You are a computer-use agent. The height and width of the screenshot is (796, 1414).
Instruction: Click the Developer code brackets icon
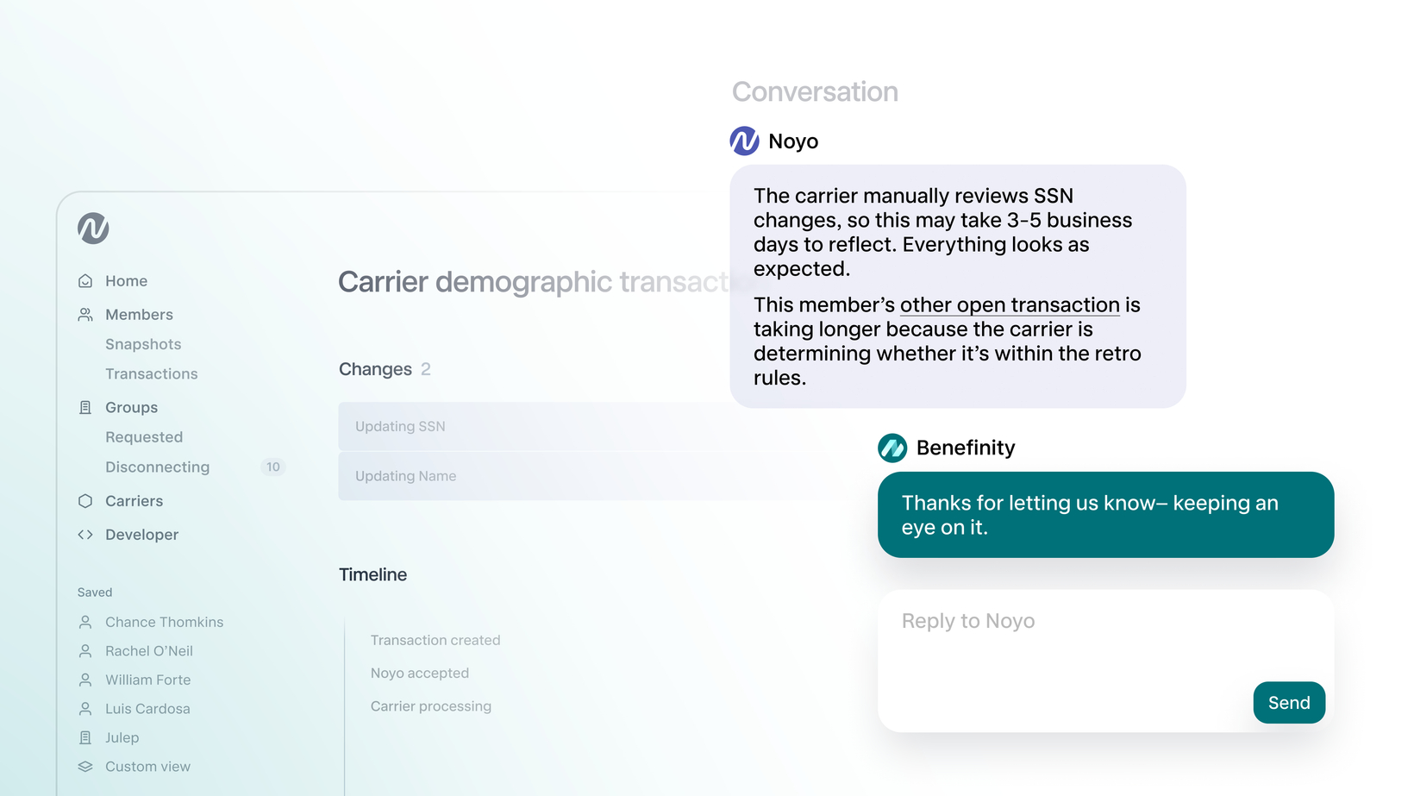point(85,535)
